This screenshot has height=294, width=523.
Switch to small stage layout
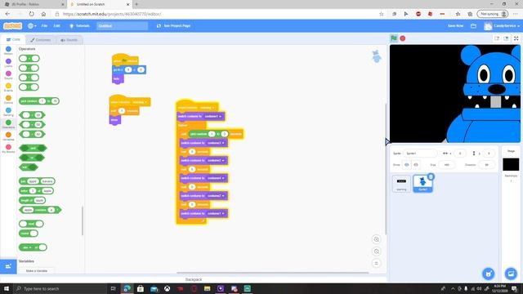(x=497, y=38)
